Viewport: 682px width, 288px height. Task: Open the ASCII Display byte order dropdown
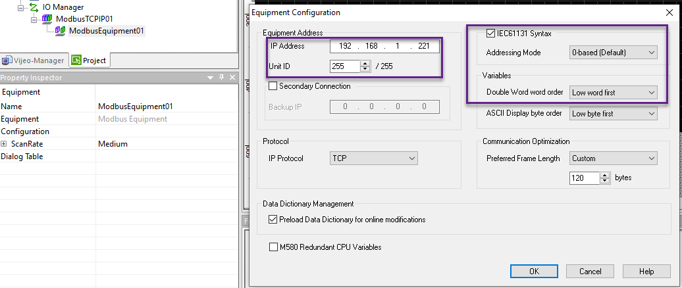[x=614, y=113]
